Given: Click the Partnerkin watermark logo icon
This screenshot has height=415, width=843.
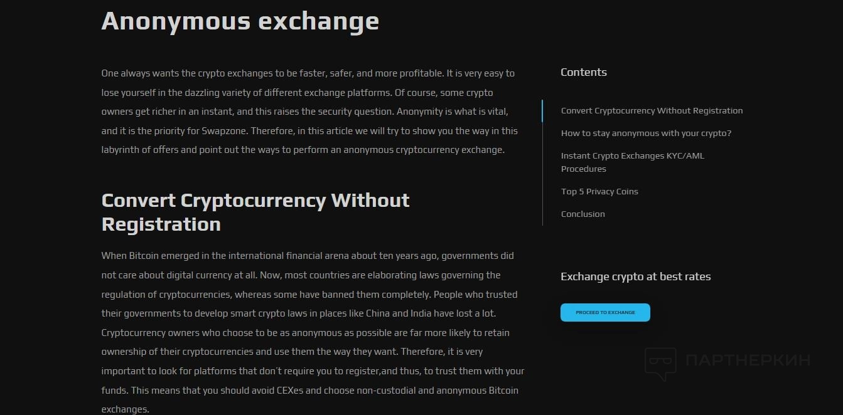Looking at the screenshot, I should [660, 364].
